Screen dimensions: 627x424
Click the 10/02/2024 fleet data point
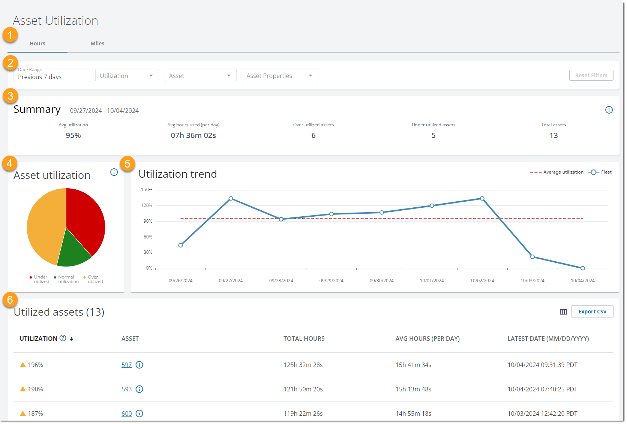pos(482,198)
